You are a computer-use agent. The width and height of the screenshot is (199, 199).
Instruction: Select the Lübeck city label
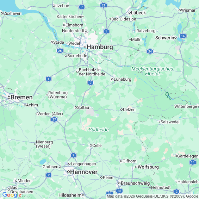(x=138, y=13)
